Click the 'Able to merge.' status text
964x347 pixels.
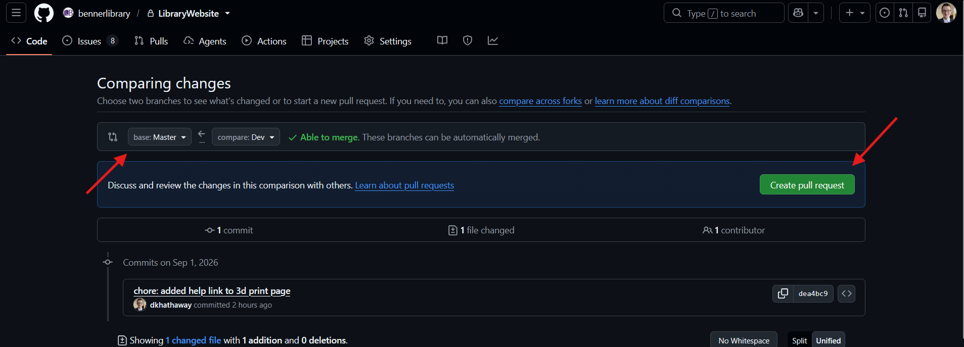(330, 137)
